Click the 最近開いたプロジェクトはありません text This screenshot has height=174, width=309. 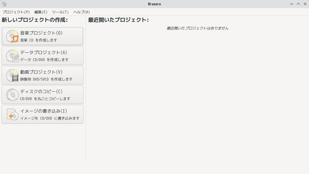197,28
